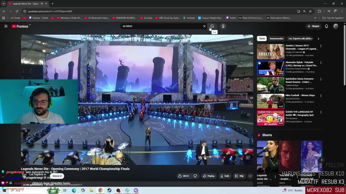Screen dimensions: 346x194
Task: Open Steam from the taskbar
Action: tap(109, 190)
